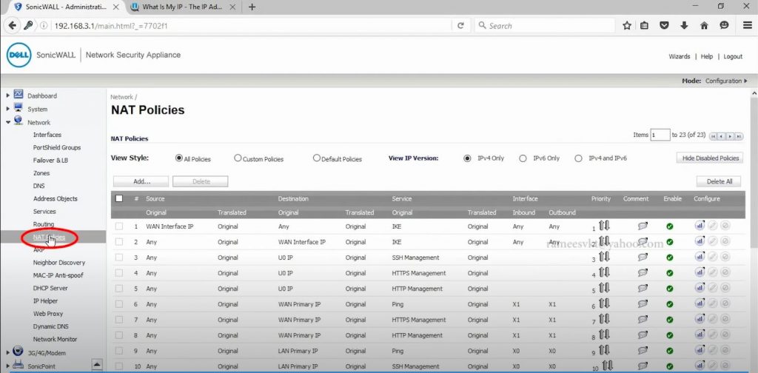Open DHCP Server in the sidebar
Image resolution: width=758 pixels, height=373 pixels.
point(50,288)
